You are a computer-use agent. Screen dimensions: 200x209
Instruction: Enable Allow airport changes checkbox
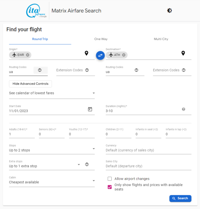click(x=110, y=179)
